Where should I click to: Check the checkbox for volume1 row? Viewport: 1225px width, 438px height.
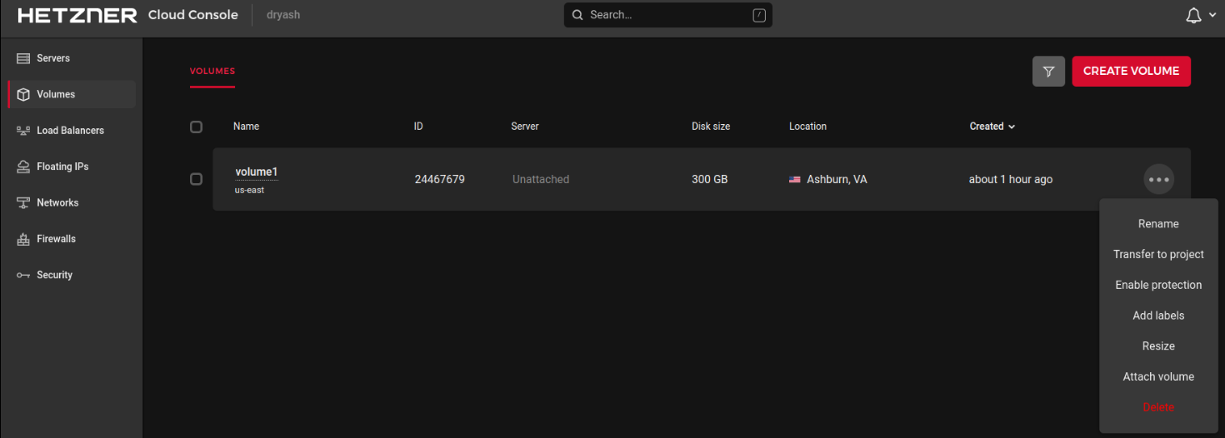196,179
